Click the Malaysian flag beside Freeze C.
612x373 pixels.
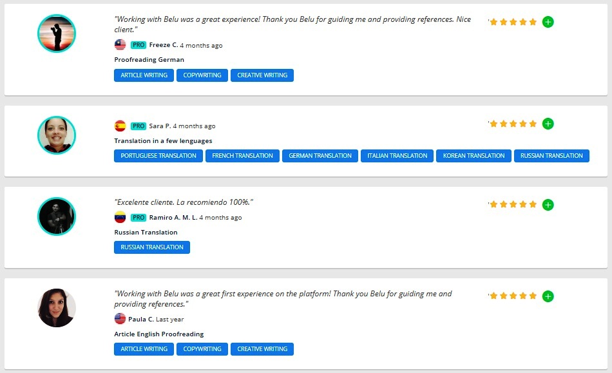[120, 45]
